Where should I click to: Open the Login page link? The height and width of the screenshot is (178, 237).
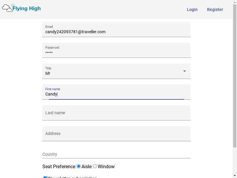(x=192, y=9)
